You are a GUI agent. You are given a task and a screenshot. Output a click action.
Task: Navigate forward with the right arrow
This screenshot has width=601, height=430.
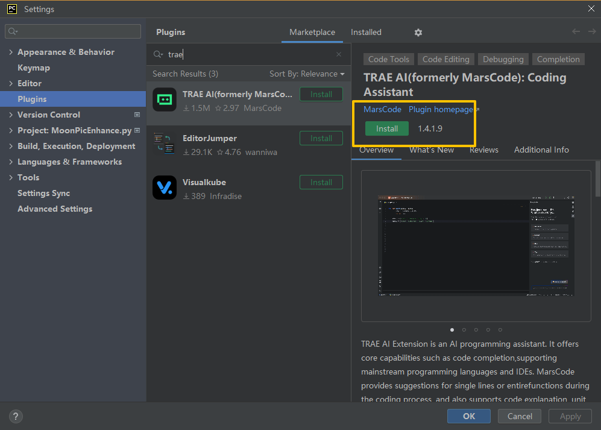click(592, 31)
